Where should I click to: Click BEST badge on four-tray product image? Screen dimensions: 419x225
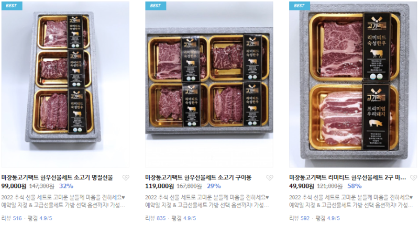(x=156, y=6)
